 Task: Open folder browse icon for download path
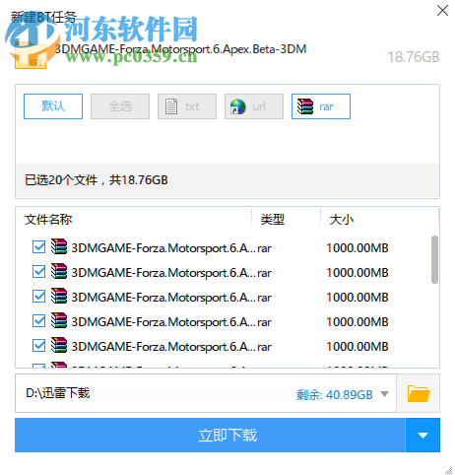pos(419,393)
